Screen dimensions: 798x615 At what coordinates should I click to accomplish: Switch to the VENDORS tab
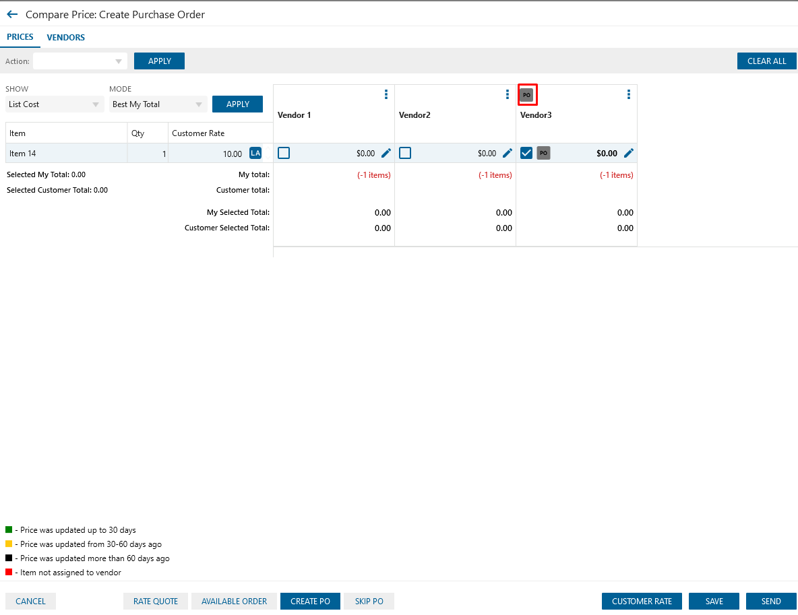(x=65, y=38)
